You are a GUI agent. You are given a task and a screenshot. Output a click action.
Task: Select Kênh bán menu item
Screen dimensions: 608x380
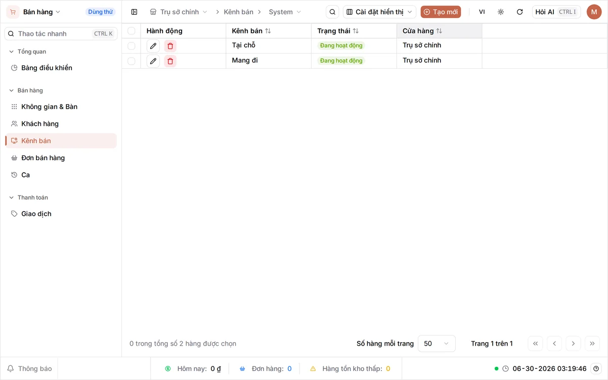pyautogui.click(x=61, y=141)
